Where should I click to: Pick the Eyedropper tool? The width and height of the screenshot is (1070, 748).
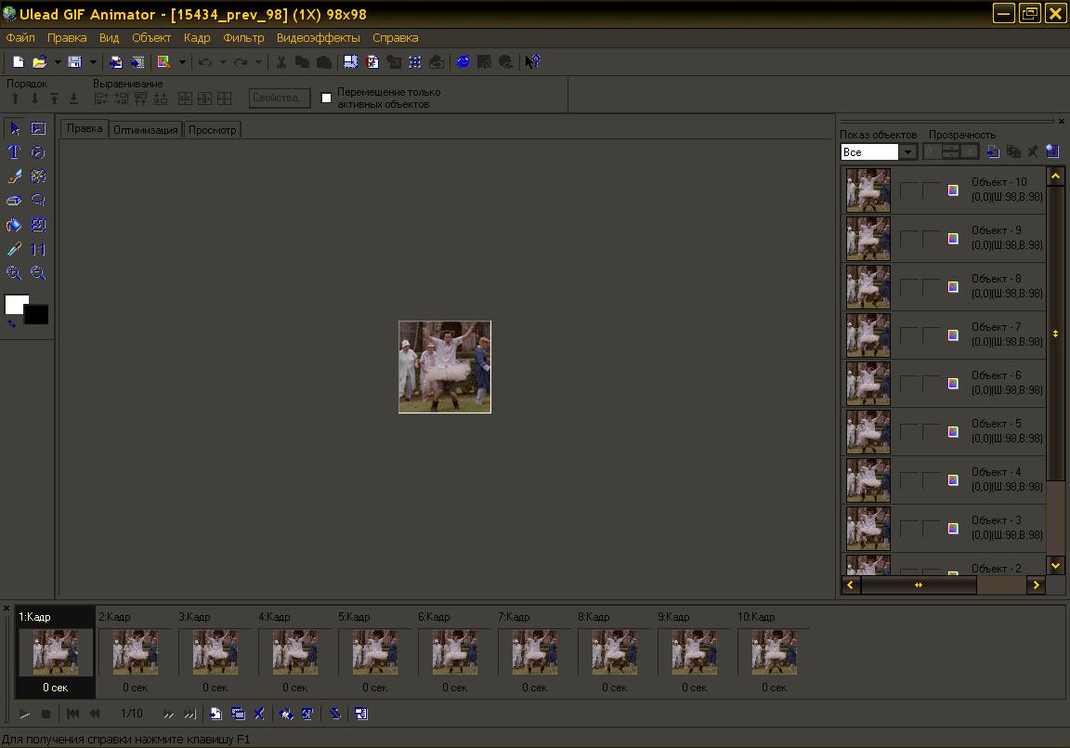click(14, 249)
